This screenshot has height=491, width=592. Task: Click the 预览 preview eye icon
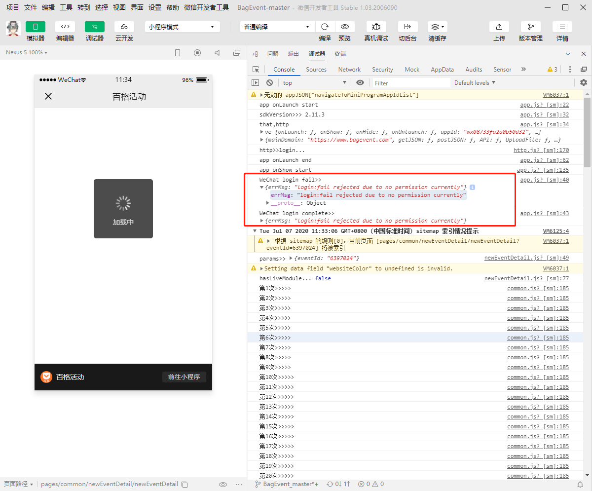click(x=345, y=27)
